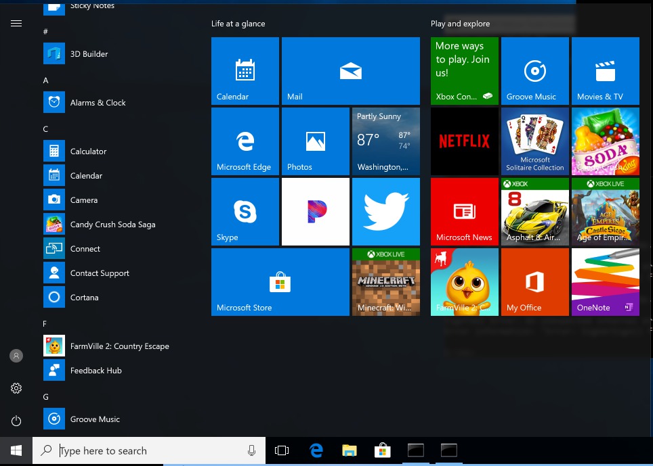This screenshot has height=466, width=653.
Task: Open Settings gear in Start sidebar
Action: point(16,388)
